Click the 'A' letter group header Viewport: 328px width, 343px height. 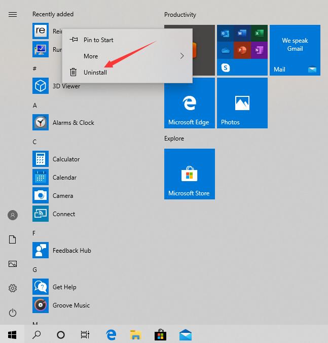click(x=35, y=106)
